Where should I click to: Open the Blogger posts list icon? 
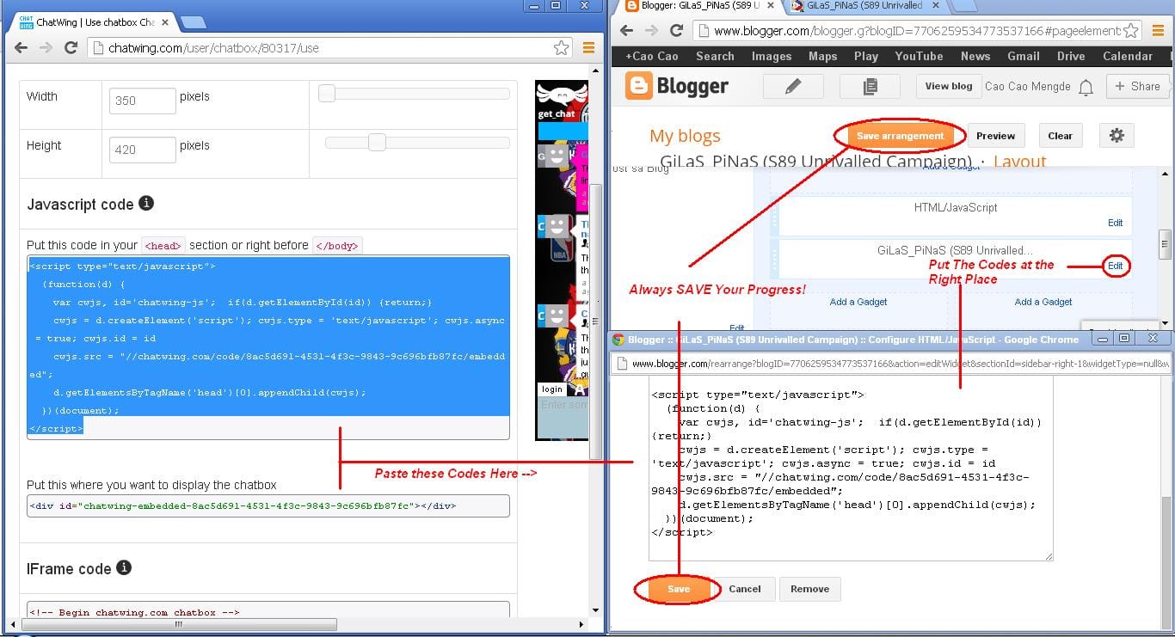[x=870, y=86]
